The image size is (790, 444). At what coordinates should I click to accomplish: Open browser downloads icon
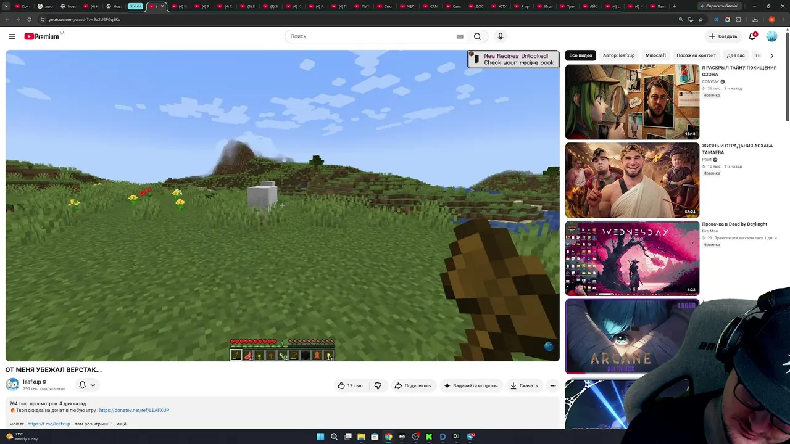pos(755,19)
